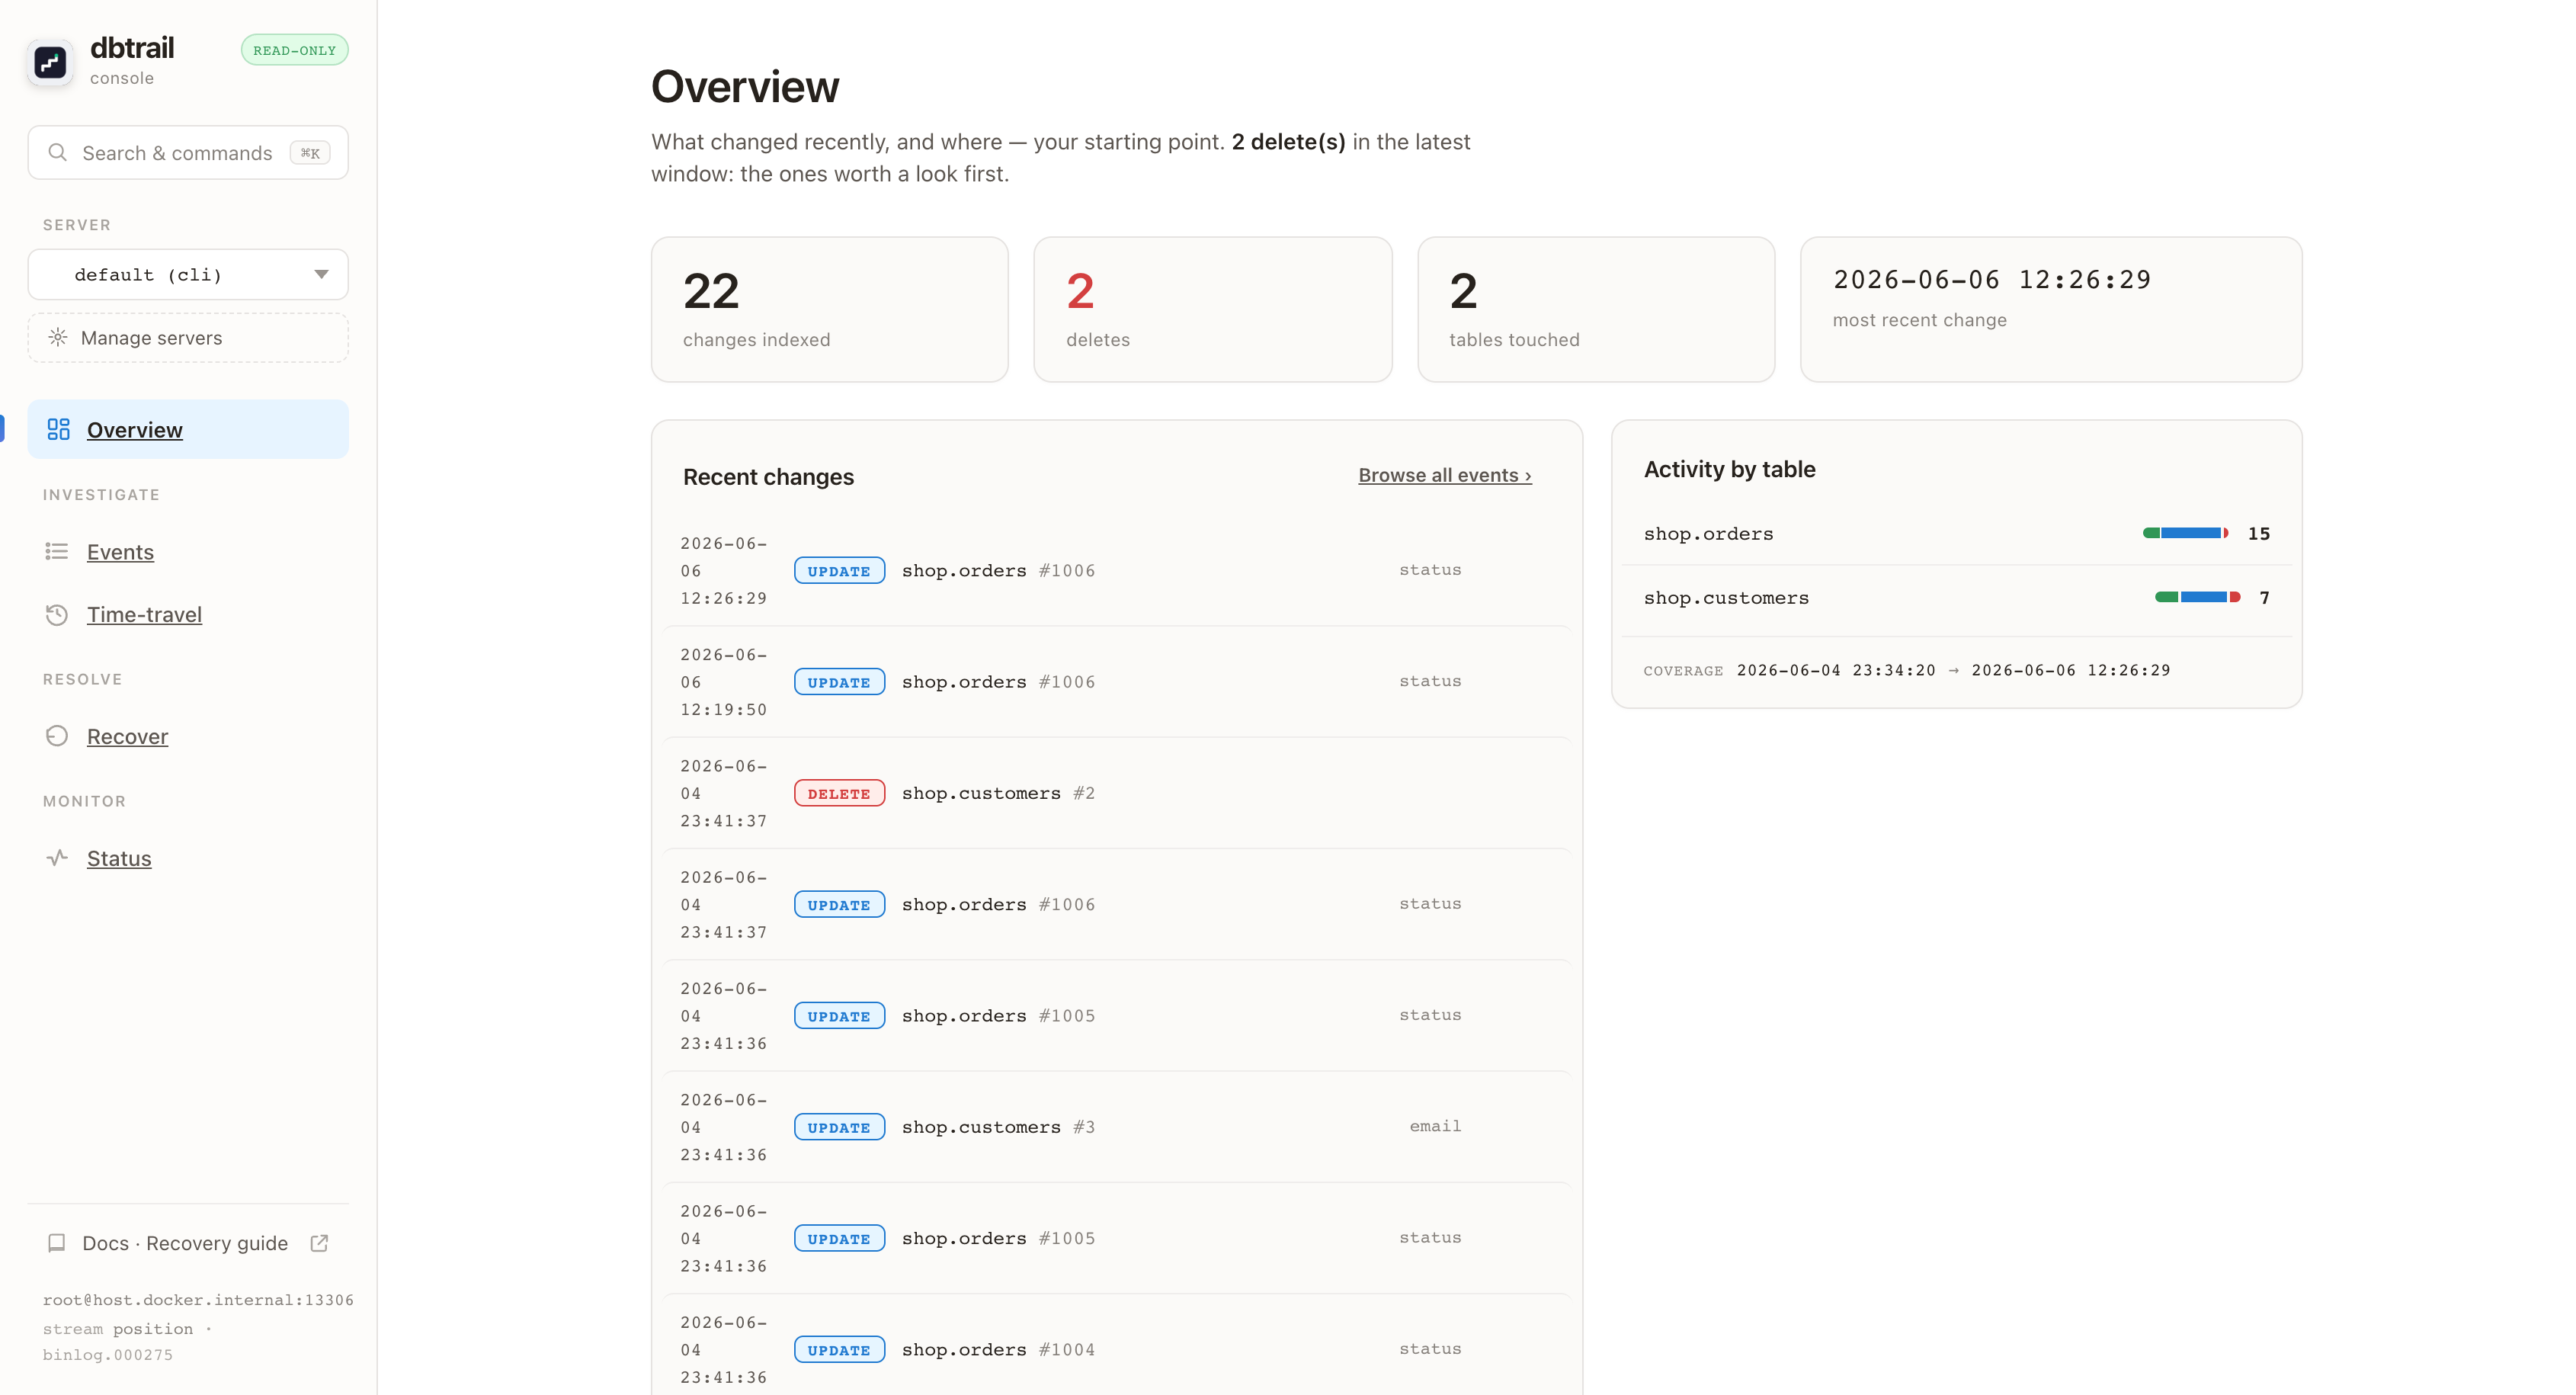This screenshot has width=2576, height=1395.
Task: Click the ⌘K shortcut badge
Action: click(x=310, y=153)
